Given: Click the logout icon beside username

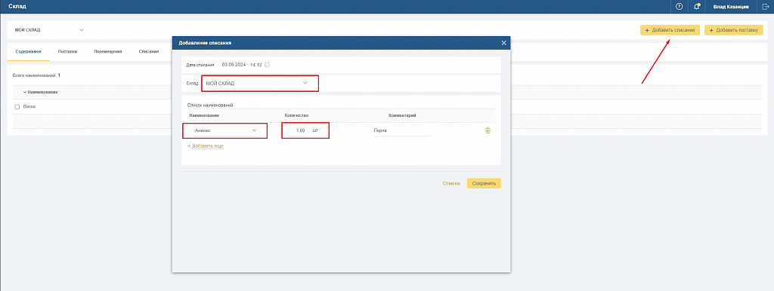Looking at the screenshot, I should click(x=766, y=6).
